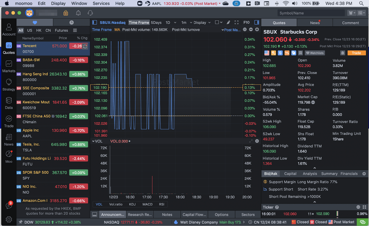Filter watchlist to Futures
369x226 pixels.
(61, 30)
